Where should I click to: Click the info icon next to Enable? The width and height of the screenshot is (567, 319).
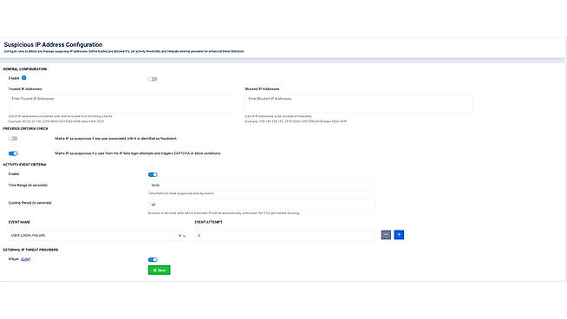point(24,78)
